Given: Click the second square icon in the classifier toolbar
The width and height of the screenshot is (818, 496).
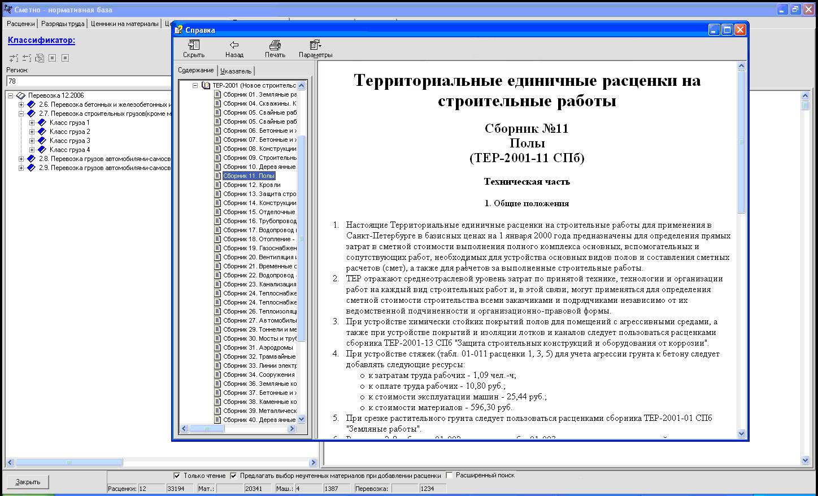Looking at the screenshot, I should tap(66, 58).
